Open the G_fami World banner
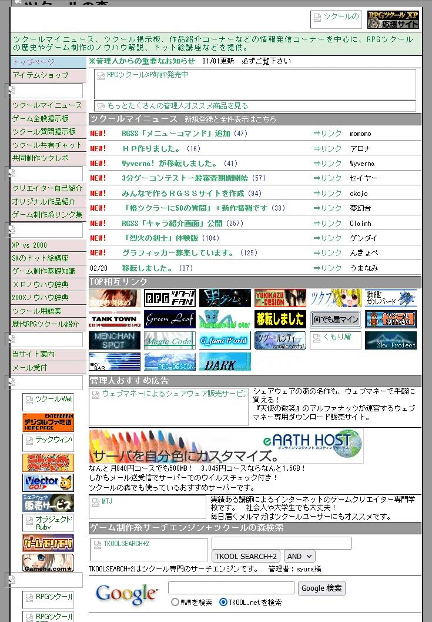432x622 pixels. [225, 340]
